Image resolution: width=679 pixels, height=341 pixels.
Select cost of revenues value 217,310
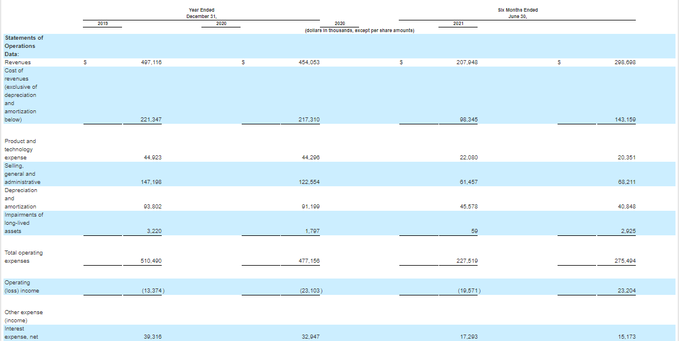tap(309, 120)
